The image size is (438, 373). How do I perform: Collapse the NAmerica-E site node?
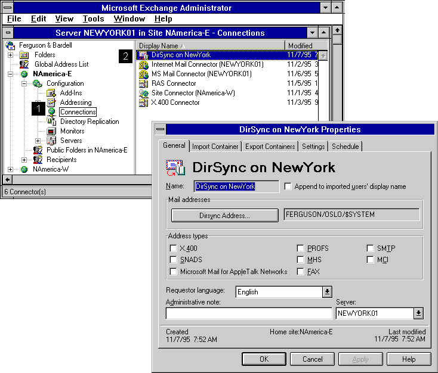tap(10, 74)
